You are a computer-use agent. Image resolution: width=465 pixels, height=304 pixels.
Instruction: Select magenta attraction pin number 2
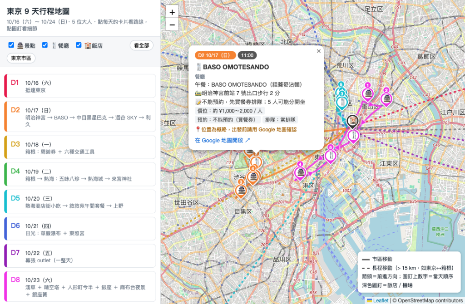386,98
